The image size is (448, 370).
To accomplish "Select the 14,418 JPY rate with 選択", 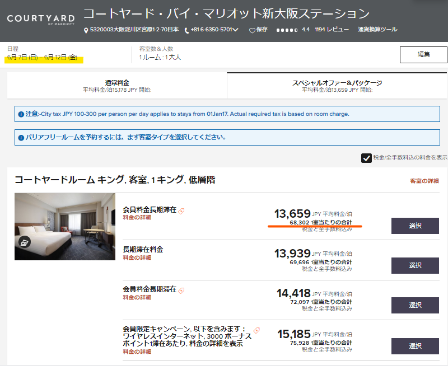I will (x=415, y=305).
